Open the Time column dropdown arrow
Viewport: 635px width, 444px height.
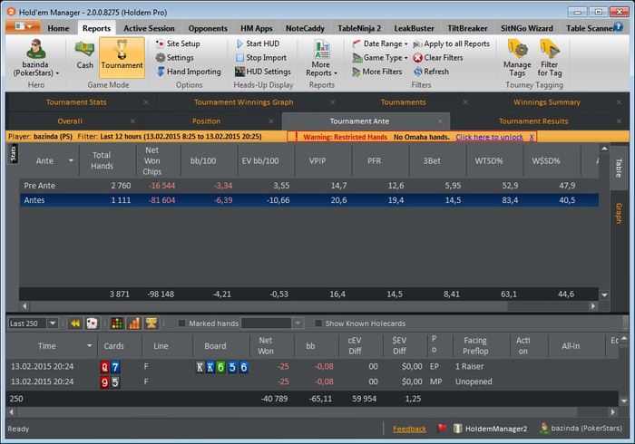(89, 346)
